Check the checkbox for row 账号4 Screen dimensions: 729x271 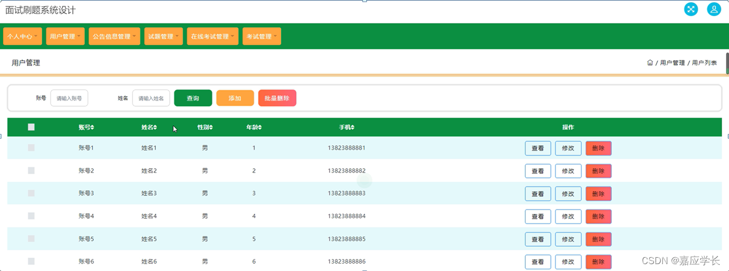[31, 216]
